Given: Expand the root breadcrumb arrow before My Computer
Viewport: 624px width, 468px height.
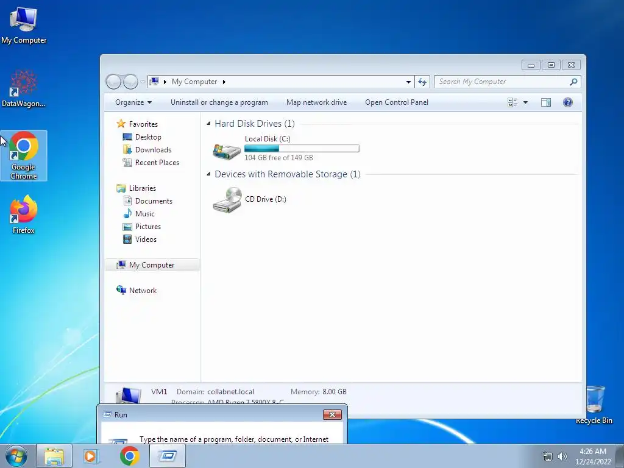Looking at the screenshot, I should pyautogui.click(x=165, y=82).
